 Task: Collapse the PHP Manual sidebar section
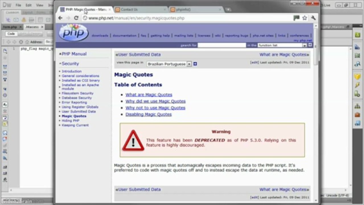click(73, 54)
